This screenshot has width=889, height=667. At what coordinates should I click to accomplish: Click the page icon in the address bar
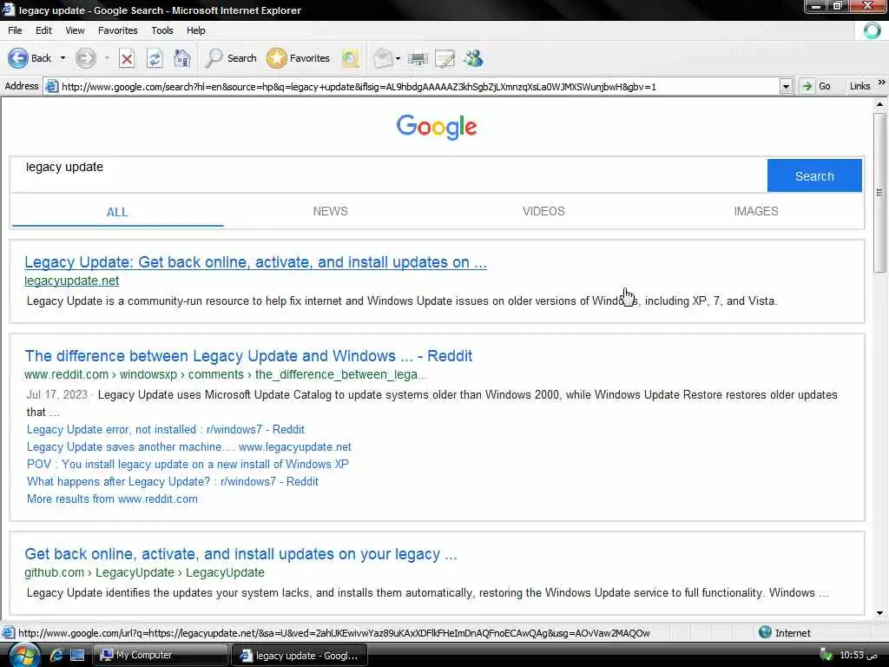click(x=51, y=87)
